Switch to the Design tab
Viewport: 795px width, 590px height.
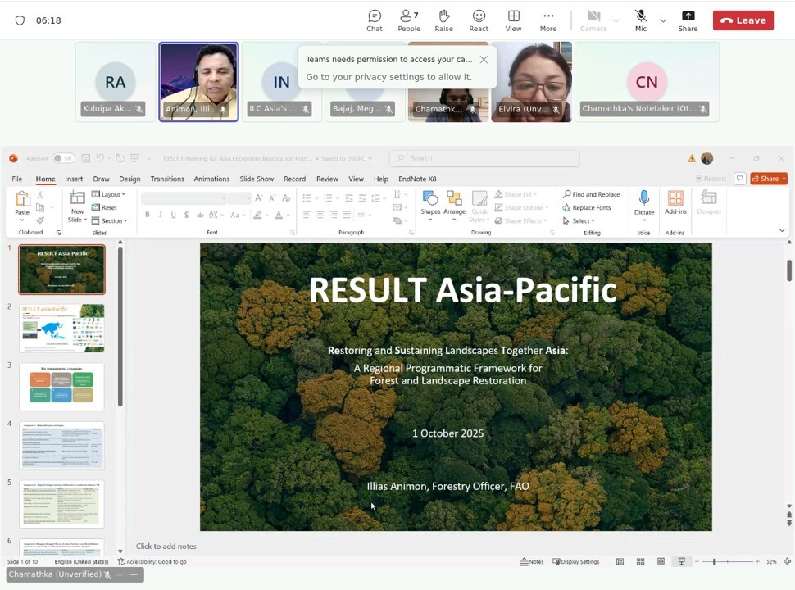pos(129,179)
